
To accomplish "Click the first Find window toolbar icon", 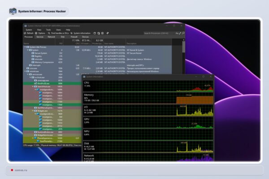I will (95, 33).
